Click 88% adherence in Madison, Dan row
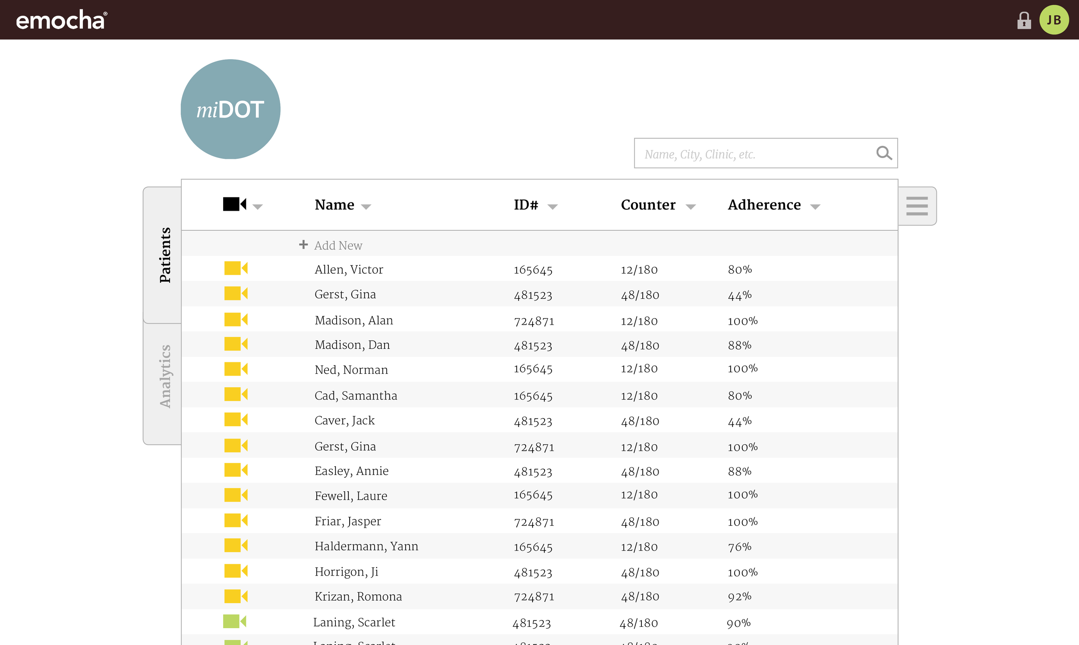This screenshot has height=645, width=1079. [x=740, y=345]
